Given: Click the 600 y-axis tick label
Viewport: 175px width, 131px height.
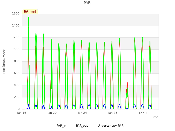Looking at the screenshot, I should point(17,73).
